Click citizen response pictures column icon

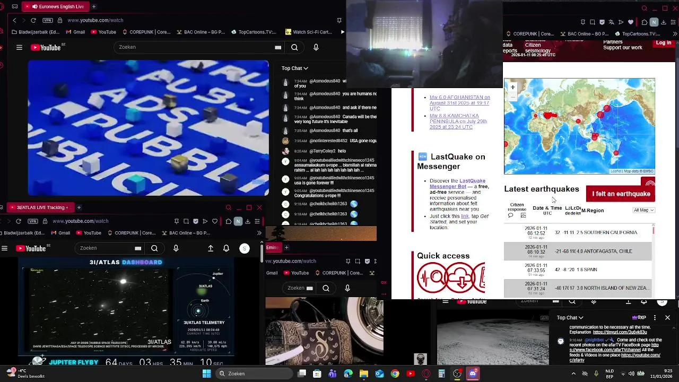[523, 215]
